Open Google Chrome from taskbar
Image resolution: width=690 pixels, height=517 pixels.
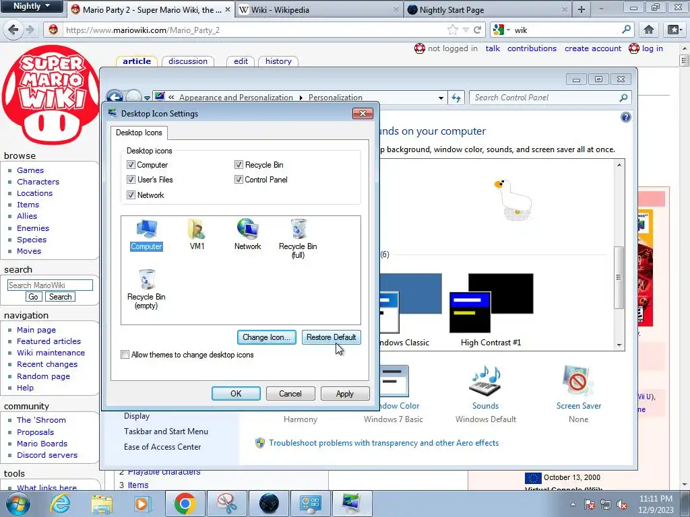pos(185,504)
